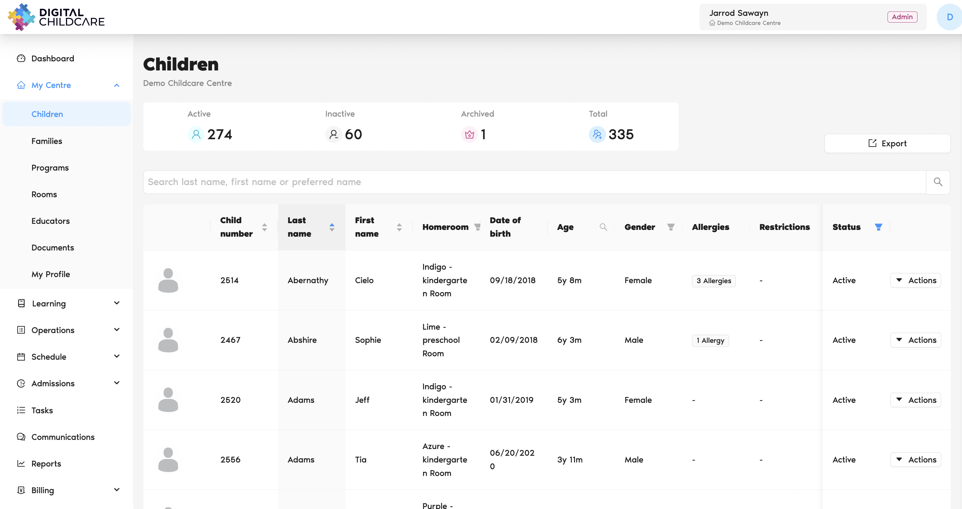This screenshot has width=962, height=509.
Task: Click the children name search field
Action: [534, 182]
